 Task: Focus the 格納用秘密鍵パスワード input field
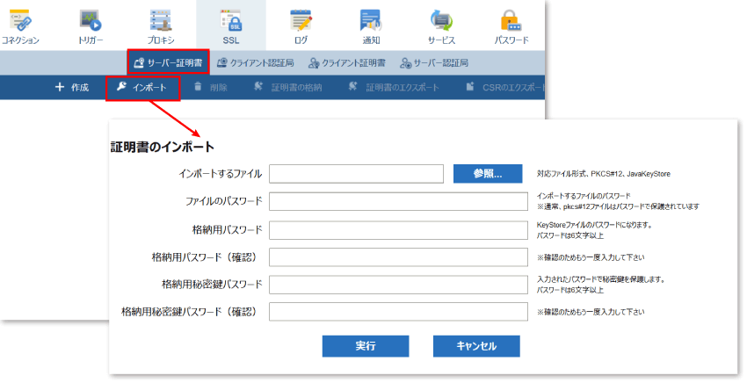click(398, 285)
